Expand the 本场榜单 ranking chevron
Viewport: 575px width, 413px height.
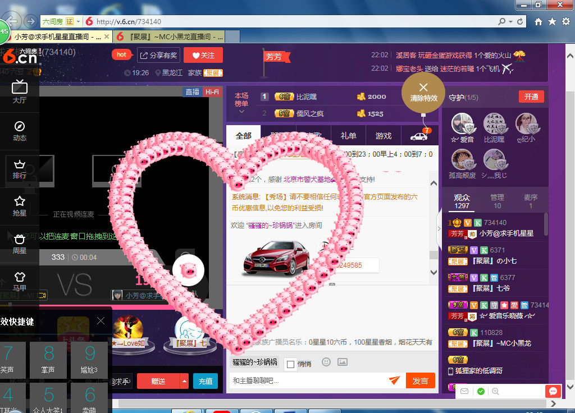click(241, 112)
